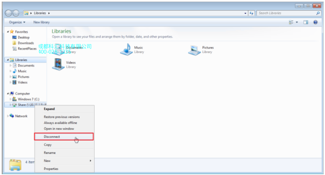Choose Rename in the context menu

[x=64, y=153]
